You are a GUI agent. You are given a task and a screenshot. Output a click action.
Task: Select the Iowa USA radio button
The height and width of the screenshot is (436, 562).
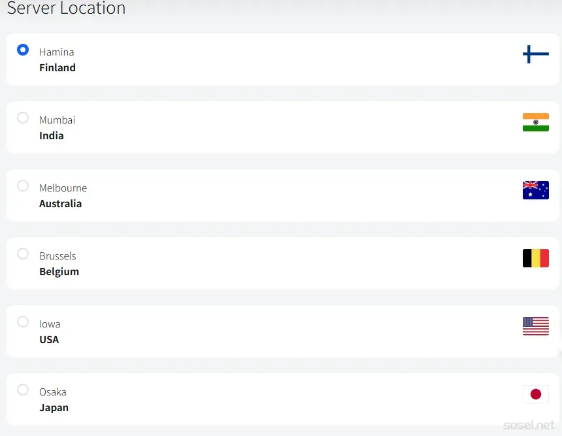coord(23,322)
